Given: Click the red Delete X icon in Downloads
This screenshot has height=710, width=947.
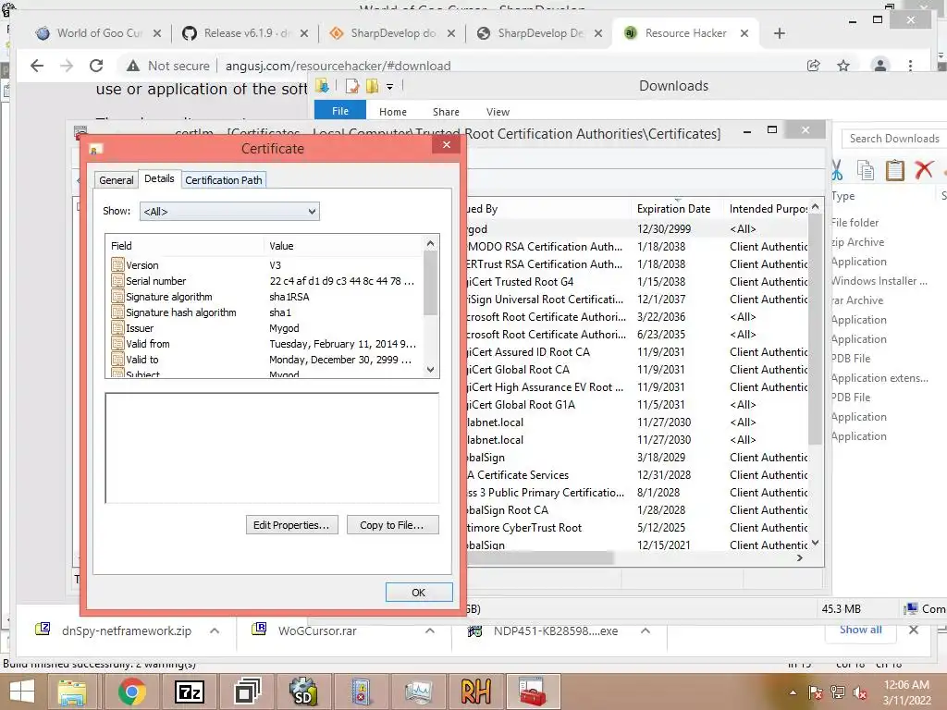Looking at the screenshot, I should tap(924, 170).
